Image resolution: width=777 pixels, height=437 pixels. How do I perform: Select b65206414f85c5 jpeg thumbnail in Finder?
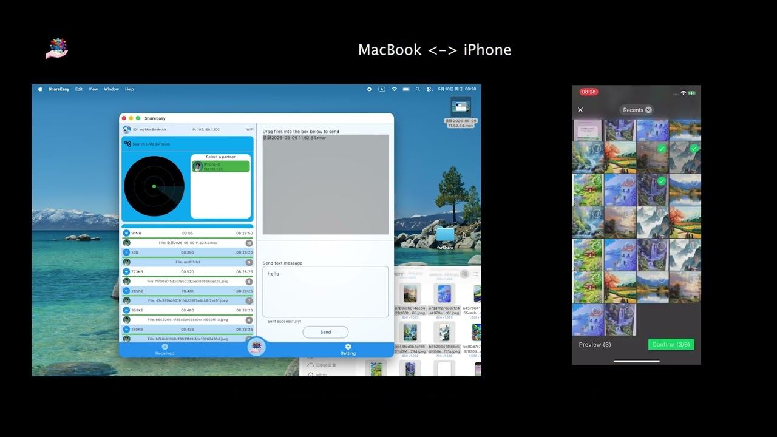point(444,332)
